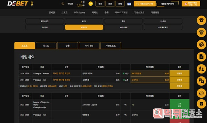Click the 환전 header button
This screenshot has width=207, height=123.
[110, 4]
